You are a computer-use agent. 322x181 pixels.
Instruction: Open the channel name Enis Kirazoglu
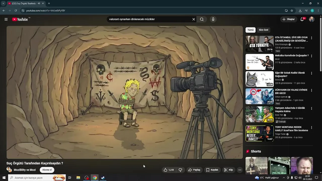tap(281, 44)
